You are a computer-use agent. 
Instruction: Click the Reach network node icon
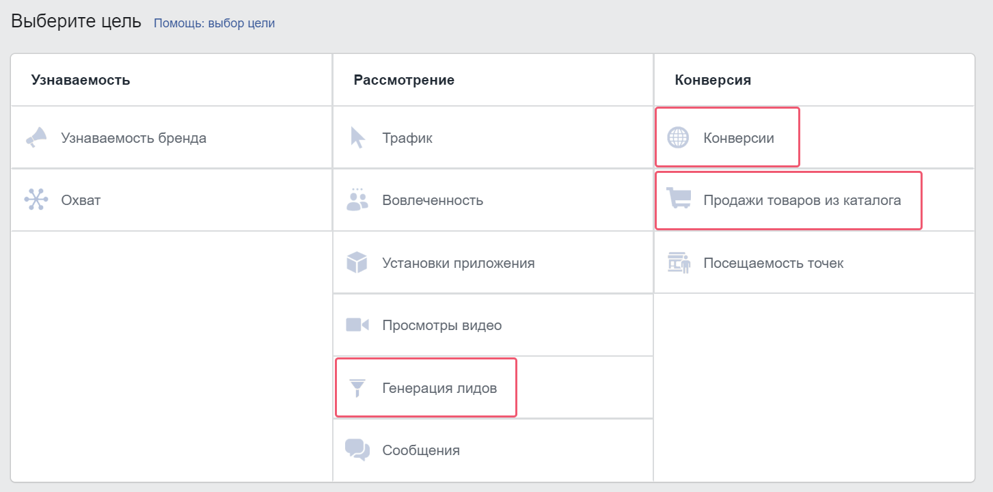click(x=36, y=200)
